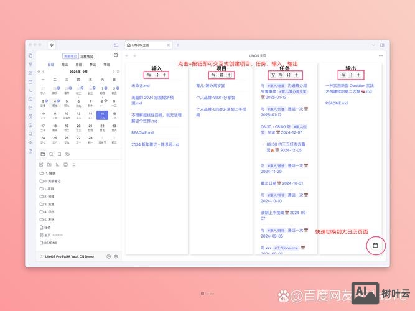Jump to previous year double arrow
This screenshot has height=311, width=415.
[x=39, y=72]
